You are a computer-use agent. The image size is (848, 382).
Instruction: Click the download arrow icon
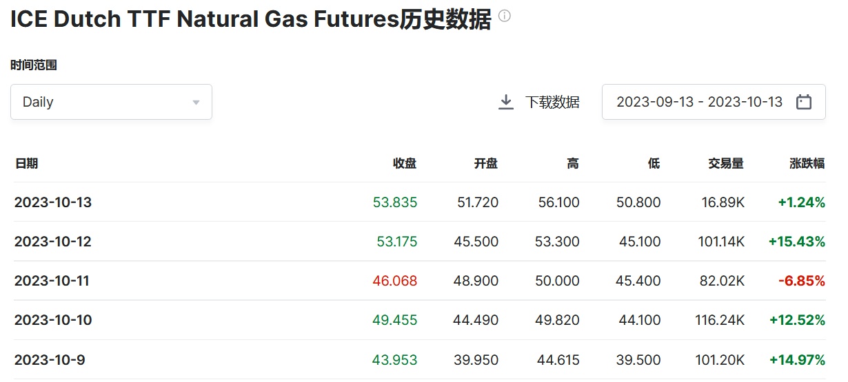pos(506,102)
